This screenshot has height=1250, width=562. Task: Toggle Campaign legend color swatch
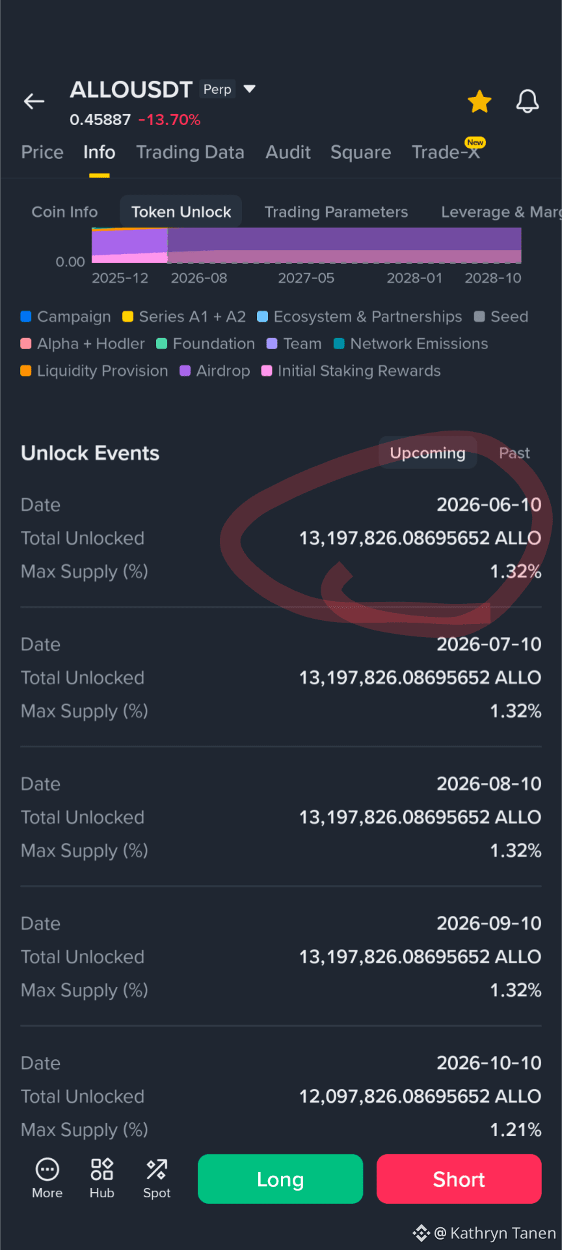click(26, 317)
